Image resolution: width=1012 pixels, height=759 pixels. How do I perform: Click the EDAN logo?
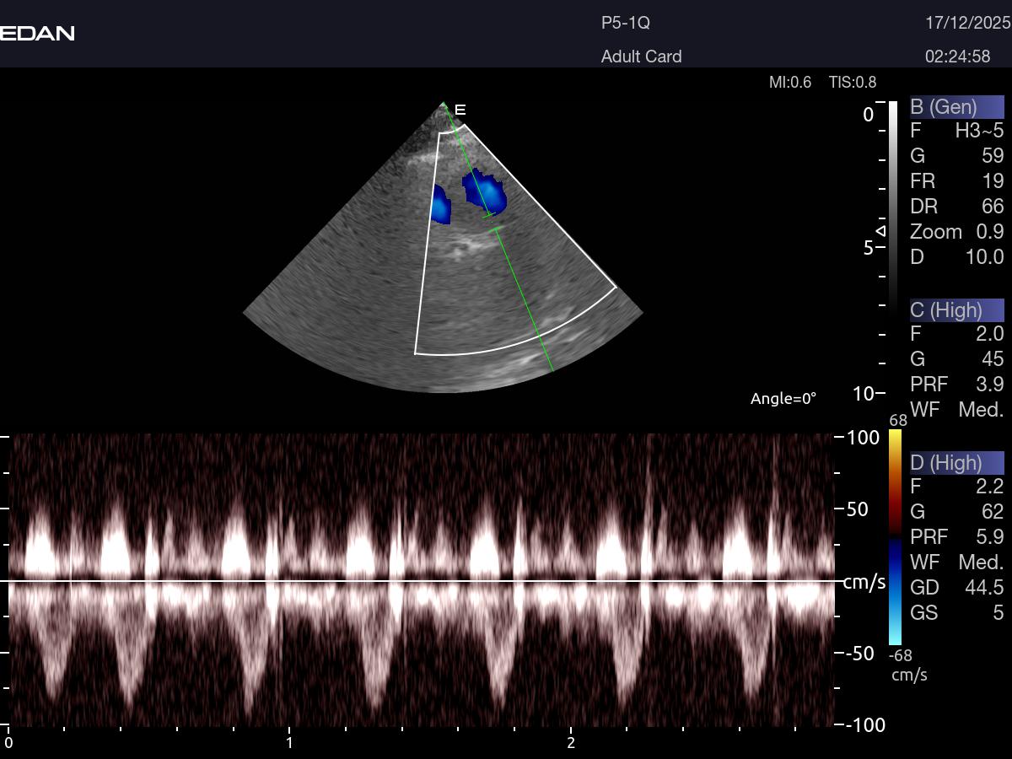(37, 33)
